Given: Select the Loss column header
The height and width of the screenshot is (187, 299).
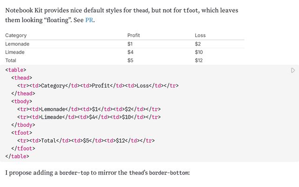Looking at the screenshot, I should 200,36.
